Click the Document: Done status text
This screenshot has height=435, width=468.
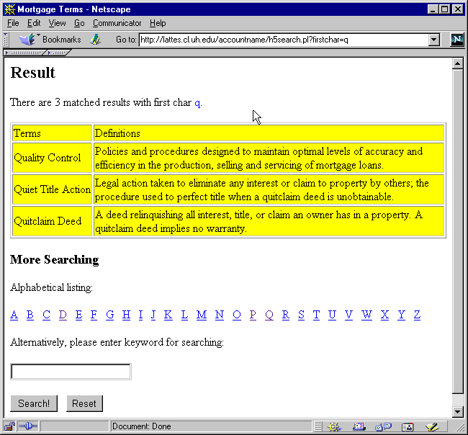(x=141, y=426)
